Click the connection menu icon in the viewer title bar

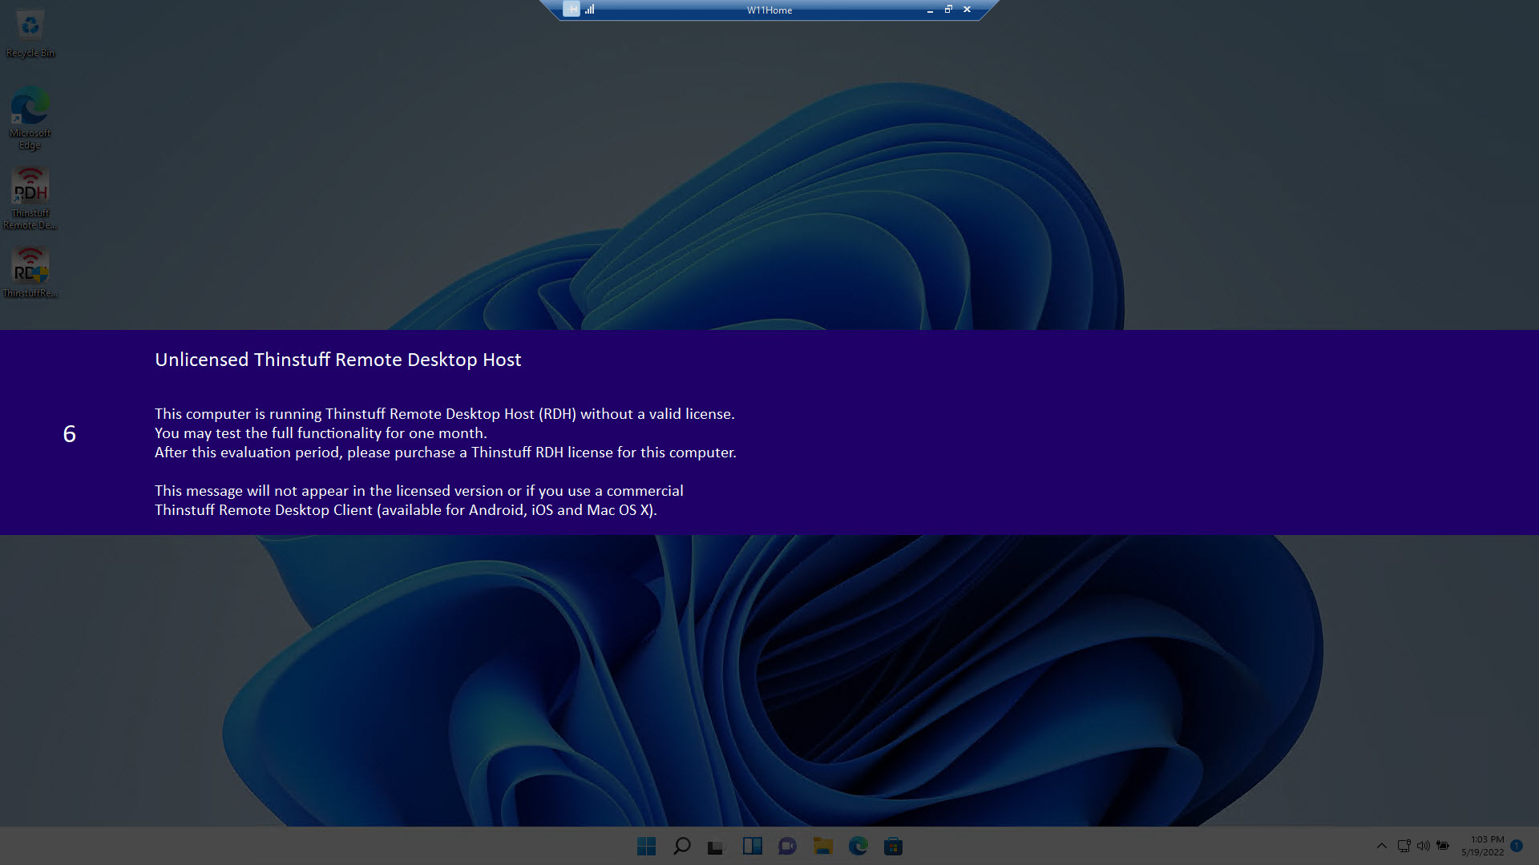pos(572,9)
